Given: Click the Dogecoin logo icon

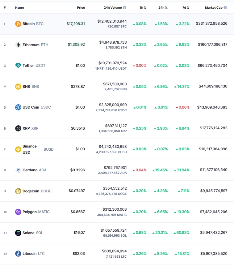Looking at the screenshot, I should point(18,191).
